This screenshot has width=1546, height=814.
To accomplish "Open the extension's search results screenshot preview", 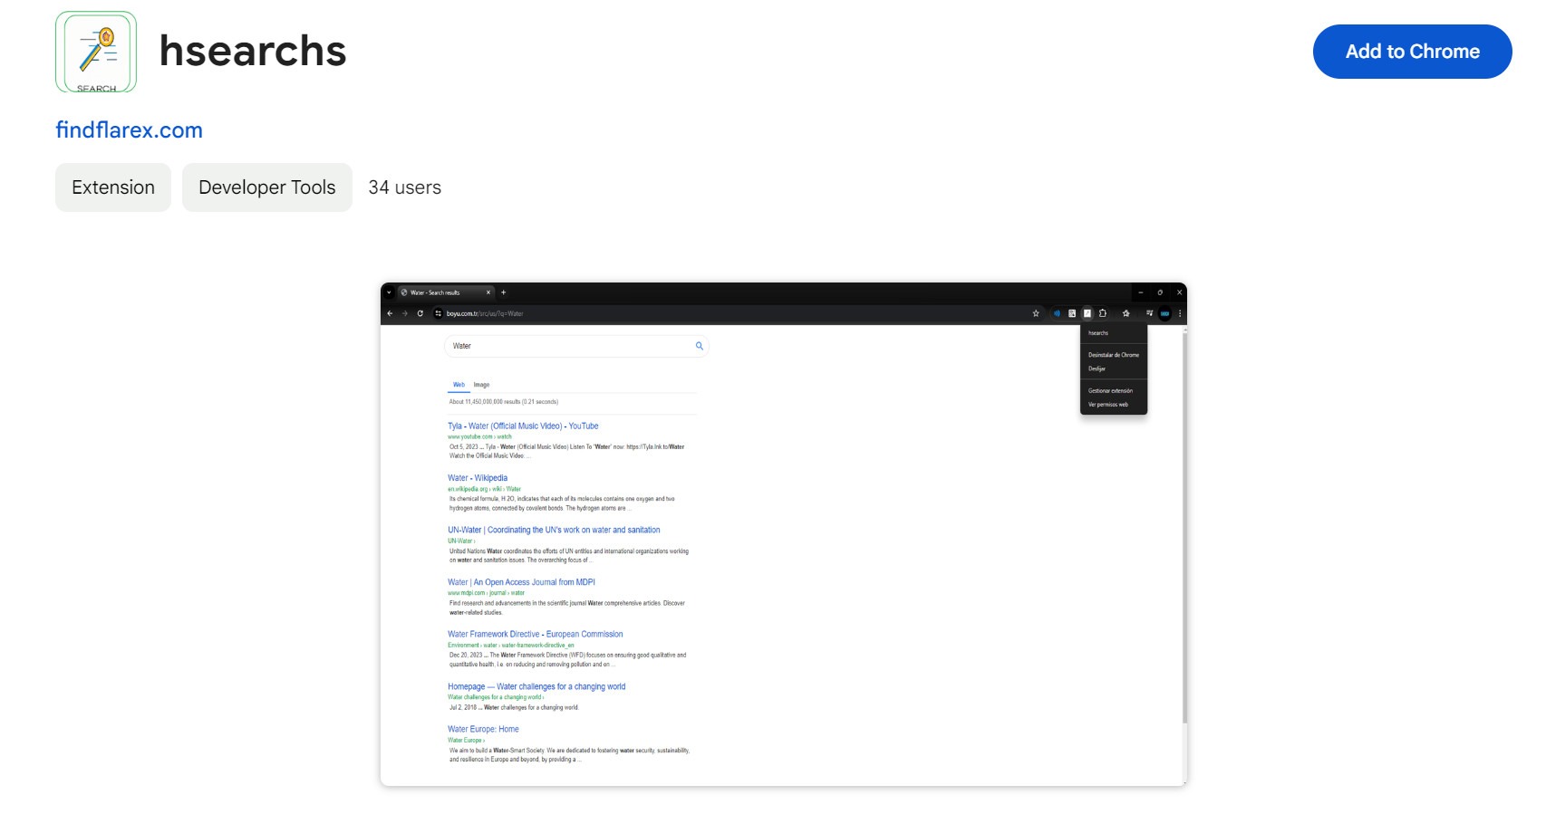I will [784, 534].
